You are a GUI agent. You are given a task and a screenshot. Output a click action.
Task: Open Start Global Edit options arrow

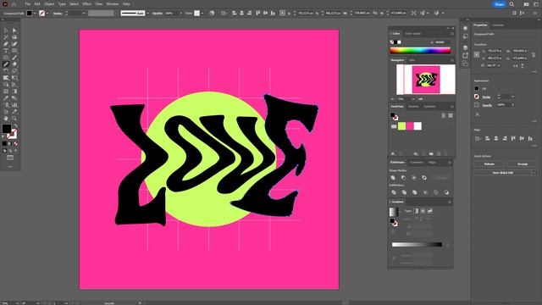pos(534,173)
